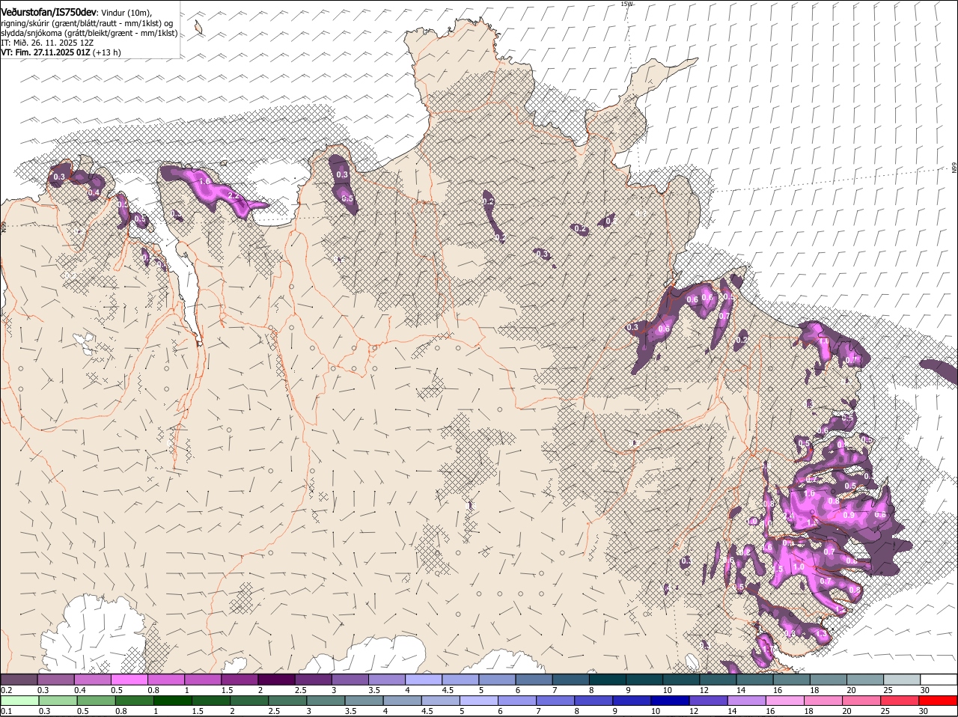Select the white snow swatch above 30
The width and height of the screenshot is (958, 717).
(938, 680)
